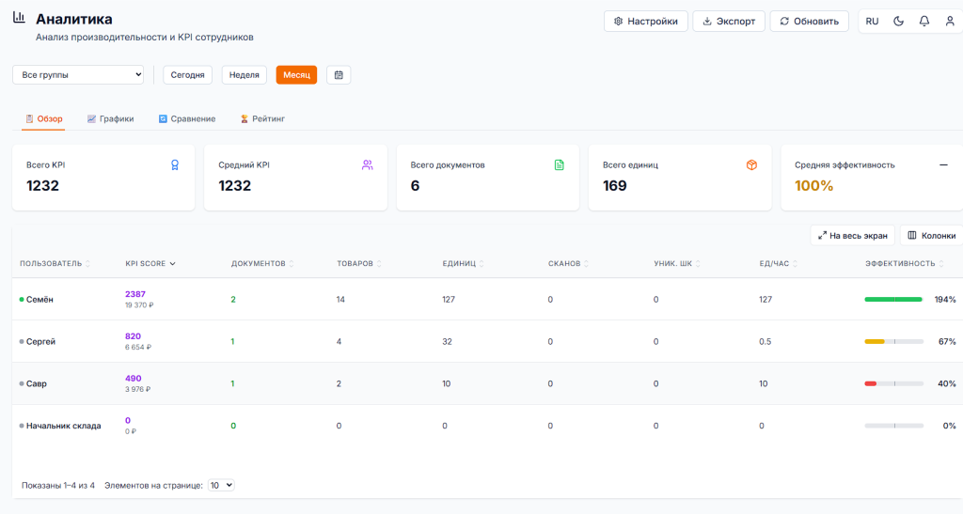This screenshot has height=514, width=963.
Task: Select the Неделя period filter
Action: pos(245,75)
